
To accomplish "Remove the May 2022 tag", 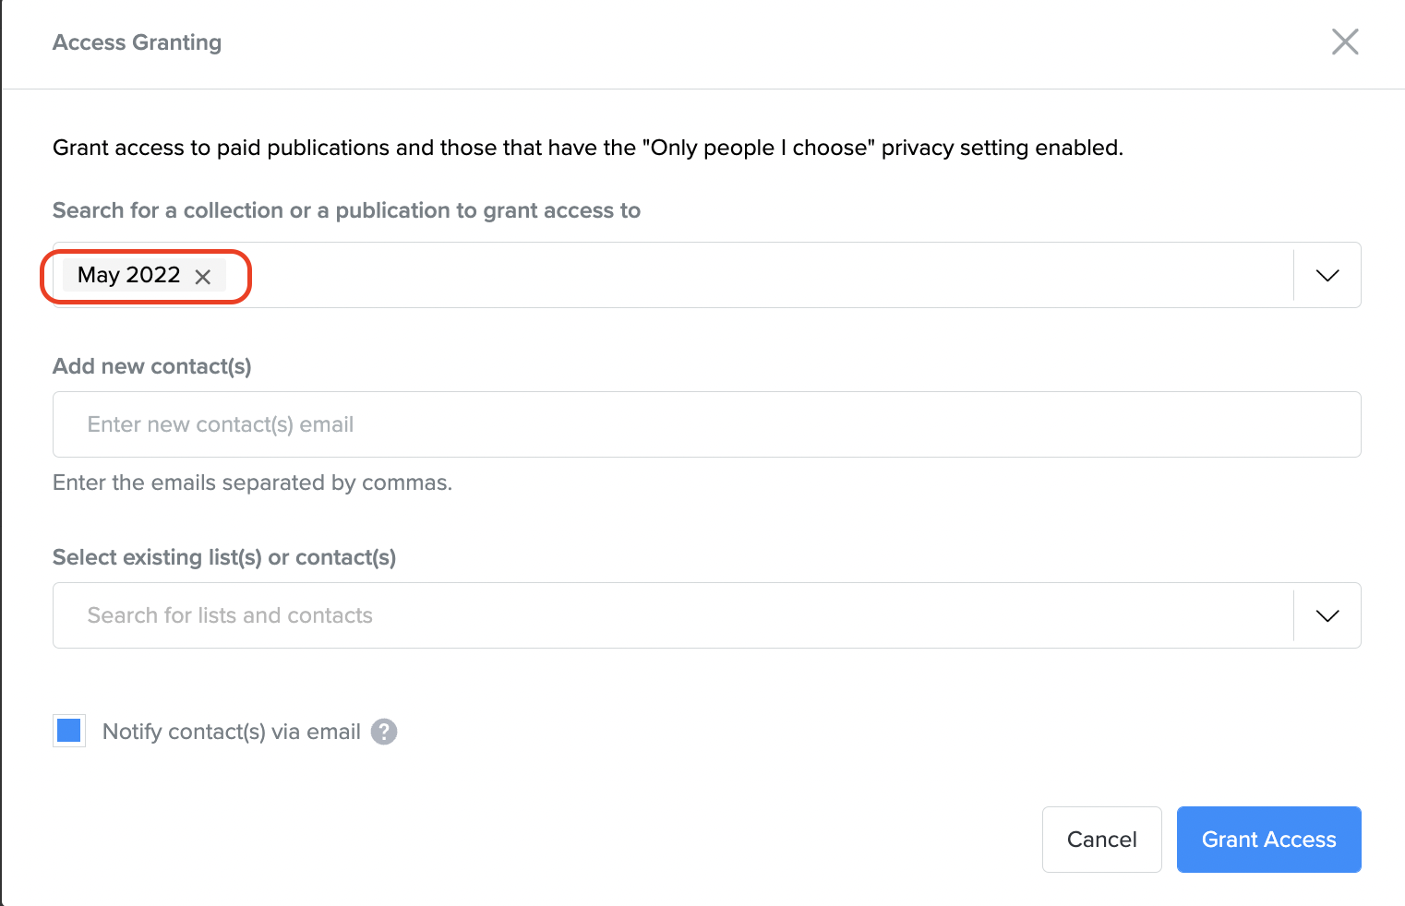I will 203,276.
